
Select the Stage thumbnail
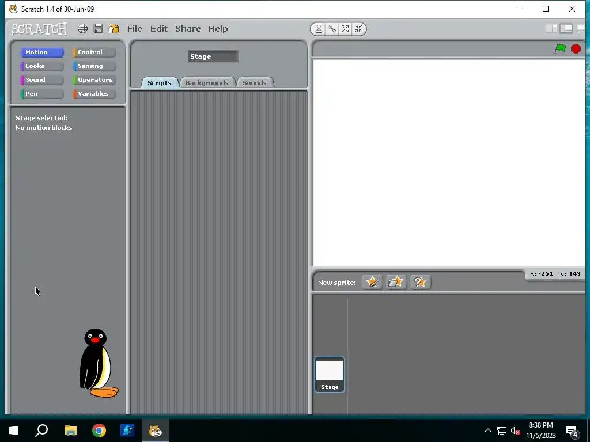click(x=330, y=374)
